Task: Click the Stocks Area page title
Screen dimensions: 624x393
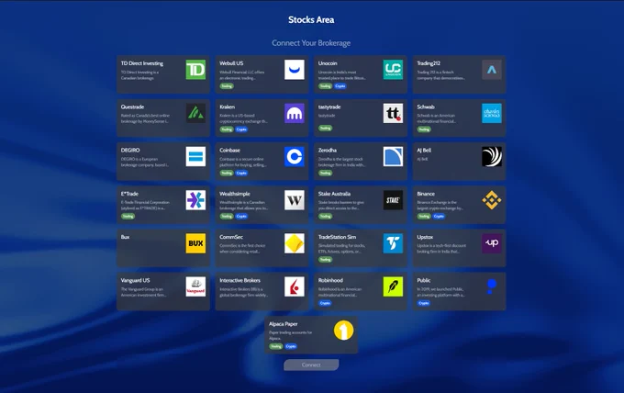Action: 311,19
